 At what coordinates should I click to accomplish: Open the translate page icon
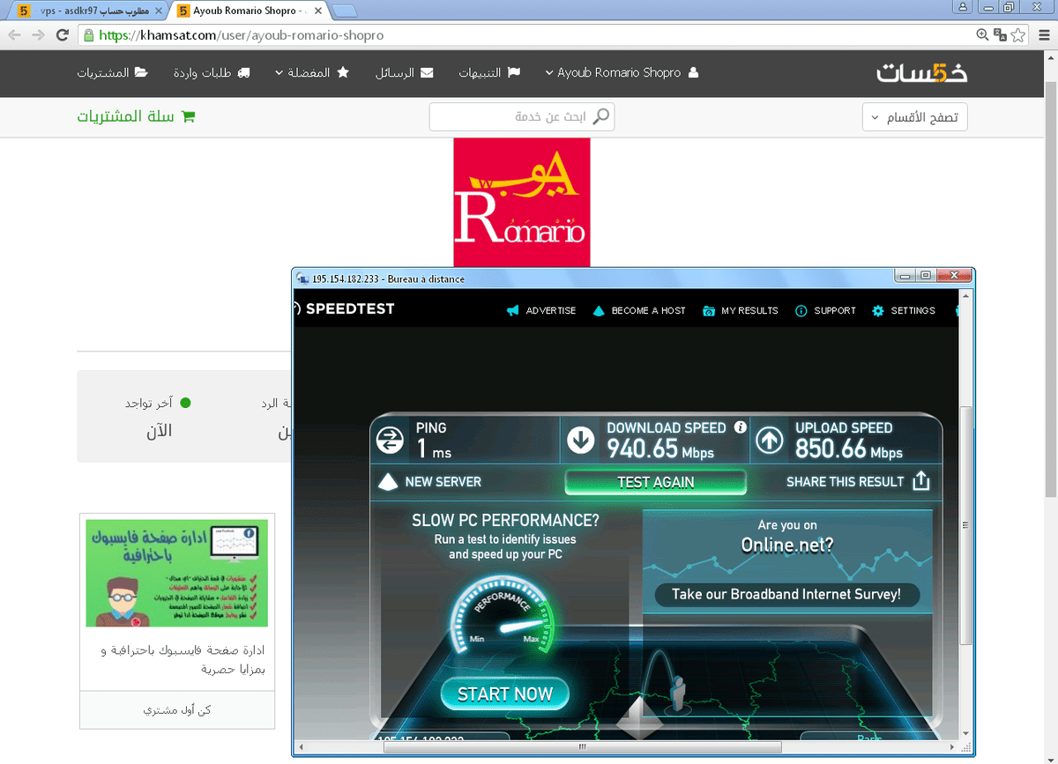pos(1001,35)
